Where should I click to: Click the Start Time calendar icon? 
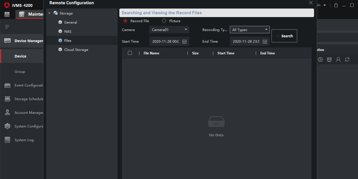point(184,42)
